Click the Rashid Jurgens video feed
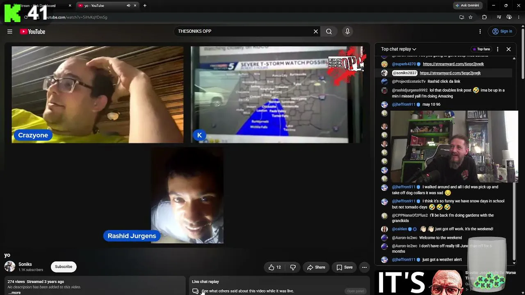The width and height of the screenshot is (525, 295). (187, 195)
